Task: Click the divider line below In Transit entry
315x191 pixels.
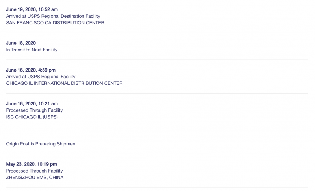Action: (157, 60)
